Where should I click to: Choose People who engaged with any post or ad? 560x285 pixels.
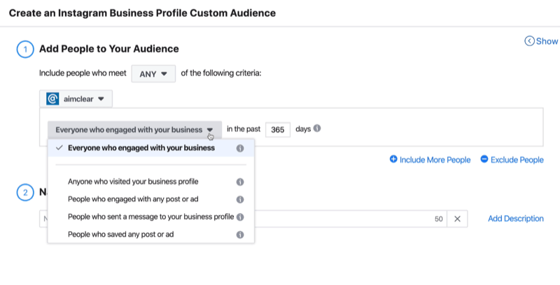150,199
